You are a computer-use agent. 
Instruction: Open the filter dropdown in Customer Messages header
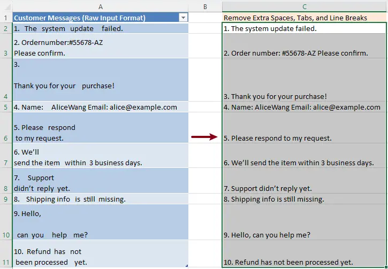click(x=184, y=18)
